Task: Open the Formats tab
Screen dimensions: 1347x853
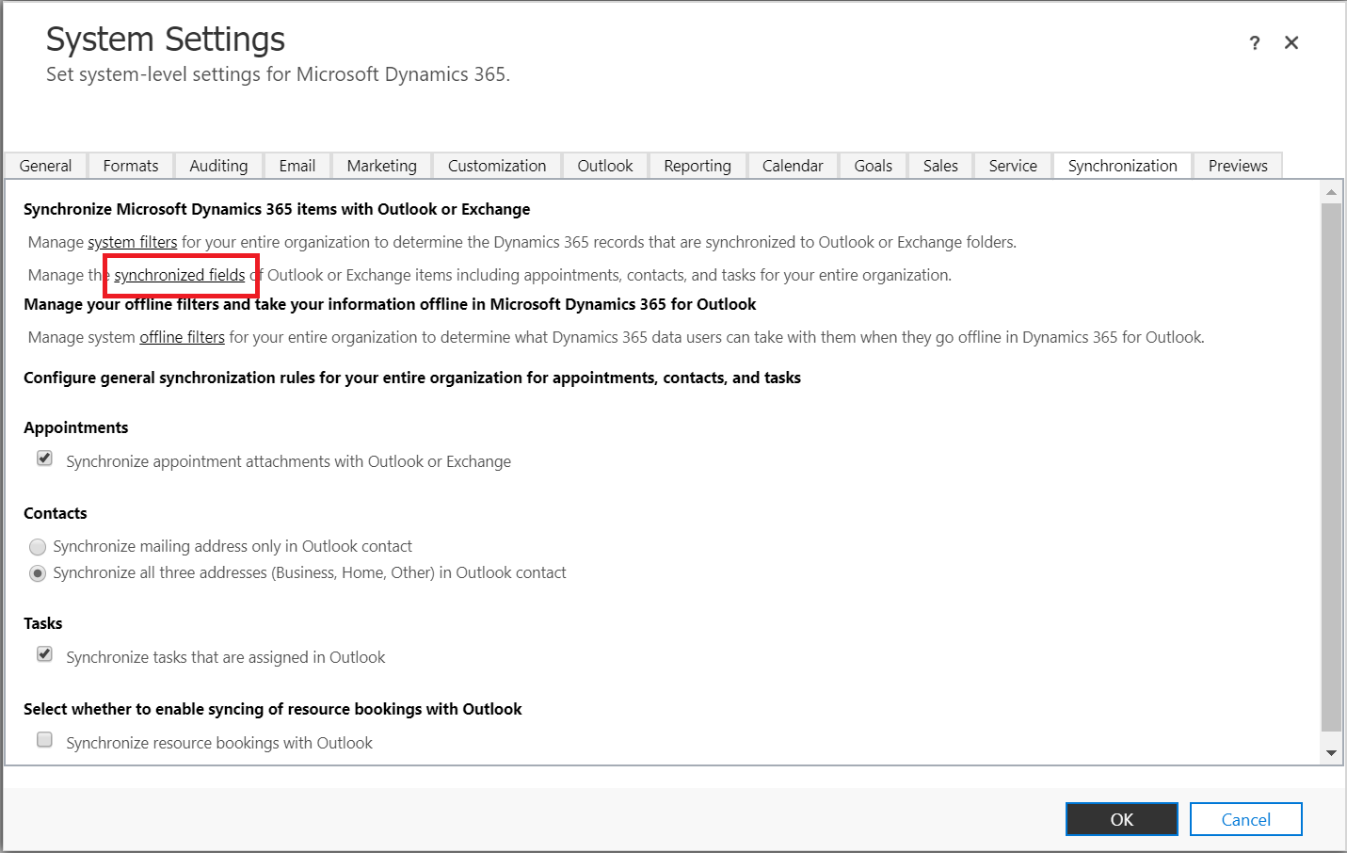Action: [x=131, y=166]
